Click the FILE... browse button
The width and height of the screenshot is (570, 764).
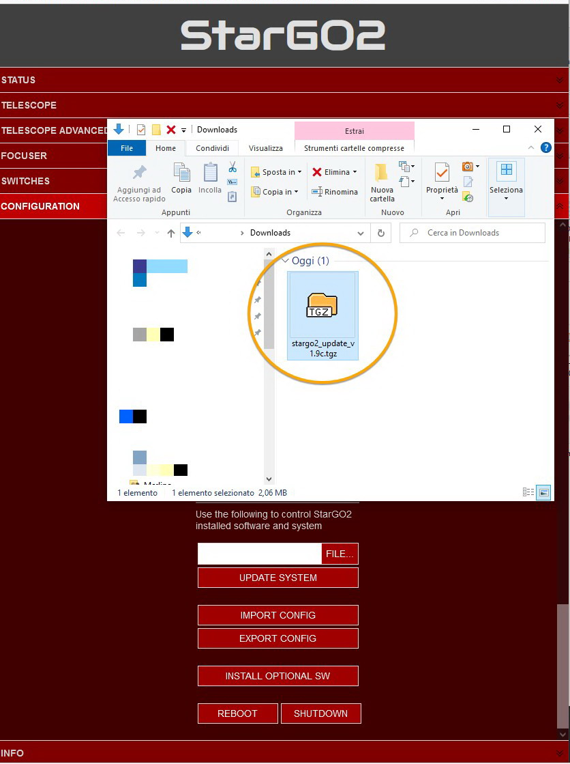coord(340,554)
